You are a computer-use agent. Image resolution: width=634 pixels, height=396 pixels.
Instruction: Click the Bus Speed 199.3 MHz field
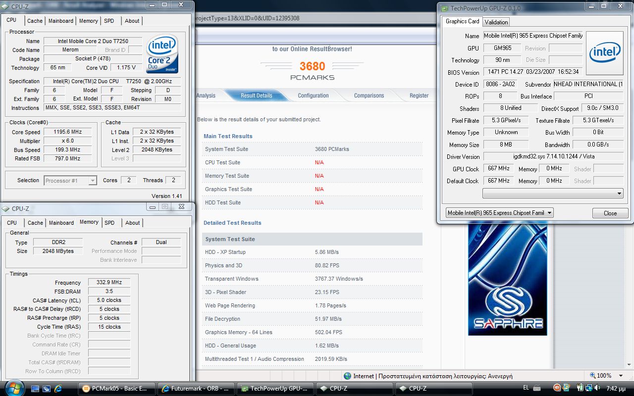(67, 150)
